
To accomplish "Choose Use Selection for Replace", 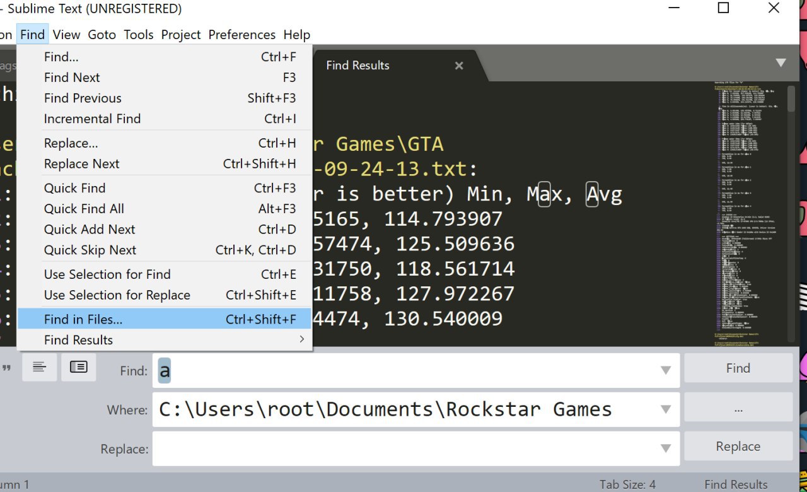I will click(165, 295).
